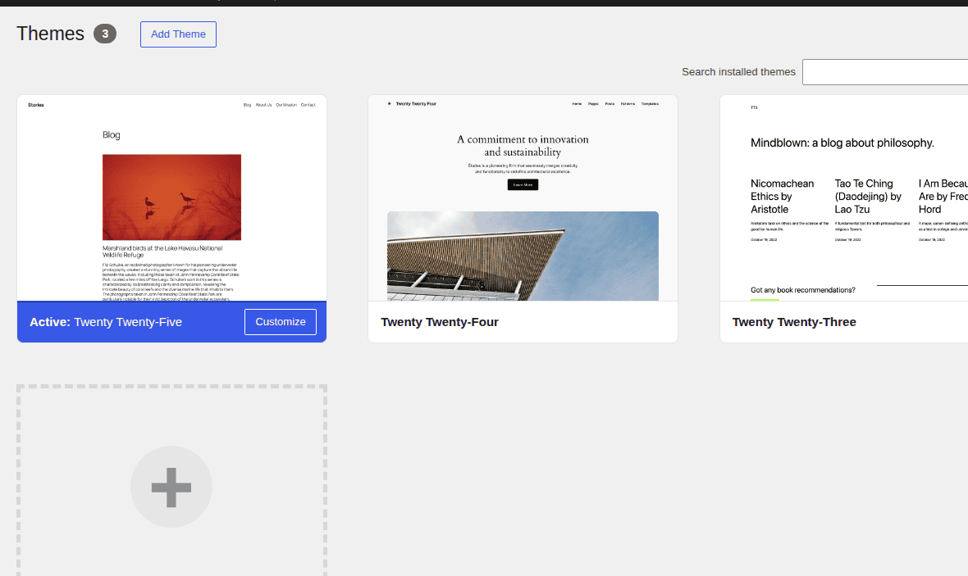968x576 pixels.
Task: Click the plus icon to add new theme
Action: [171, 488]
